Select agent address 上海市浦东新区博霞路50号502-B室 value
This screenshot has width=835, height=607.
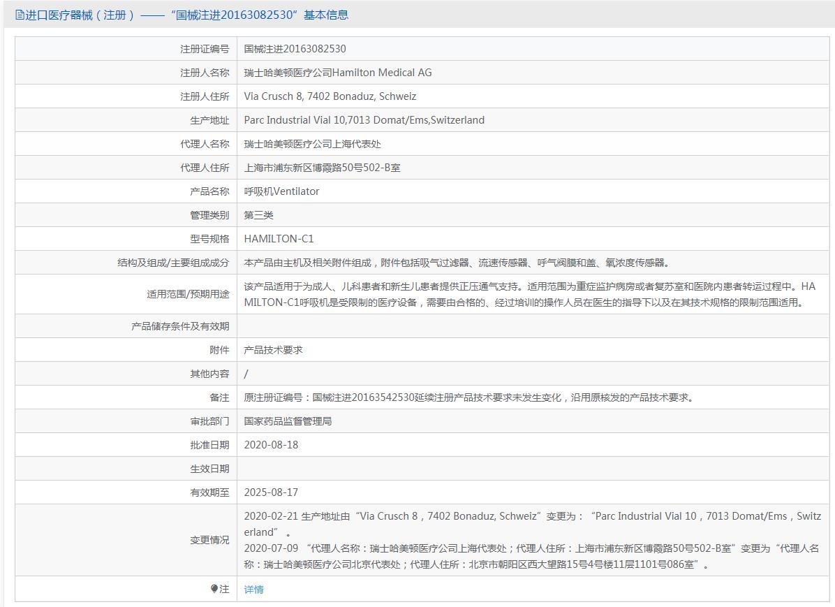click(x=322, y=168)
